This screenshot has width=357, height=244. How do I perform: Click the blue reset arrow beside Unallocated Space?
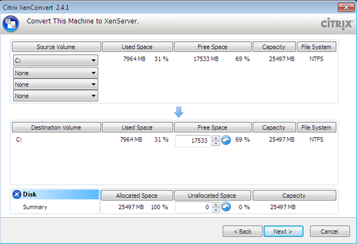(226, 207)
